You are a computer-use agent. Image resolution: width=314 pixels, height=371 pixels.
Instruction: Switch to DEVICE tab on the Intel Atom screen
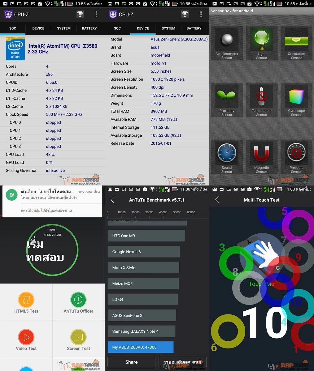click(x=38, y=28)
